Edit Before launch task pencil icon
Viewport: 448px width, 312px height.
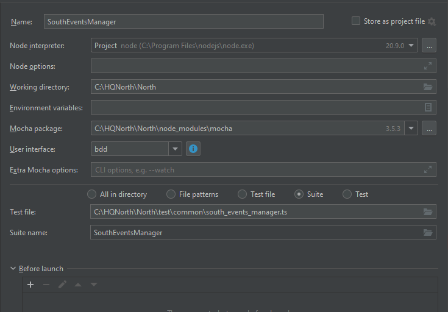click(62, 285)
